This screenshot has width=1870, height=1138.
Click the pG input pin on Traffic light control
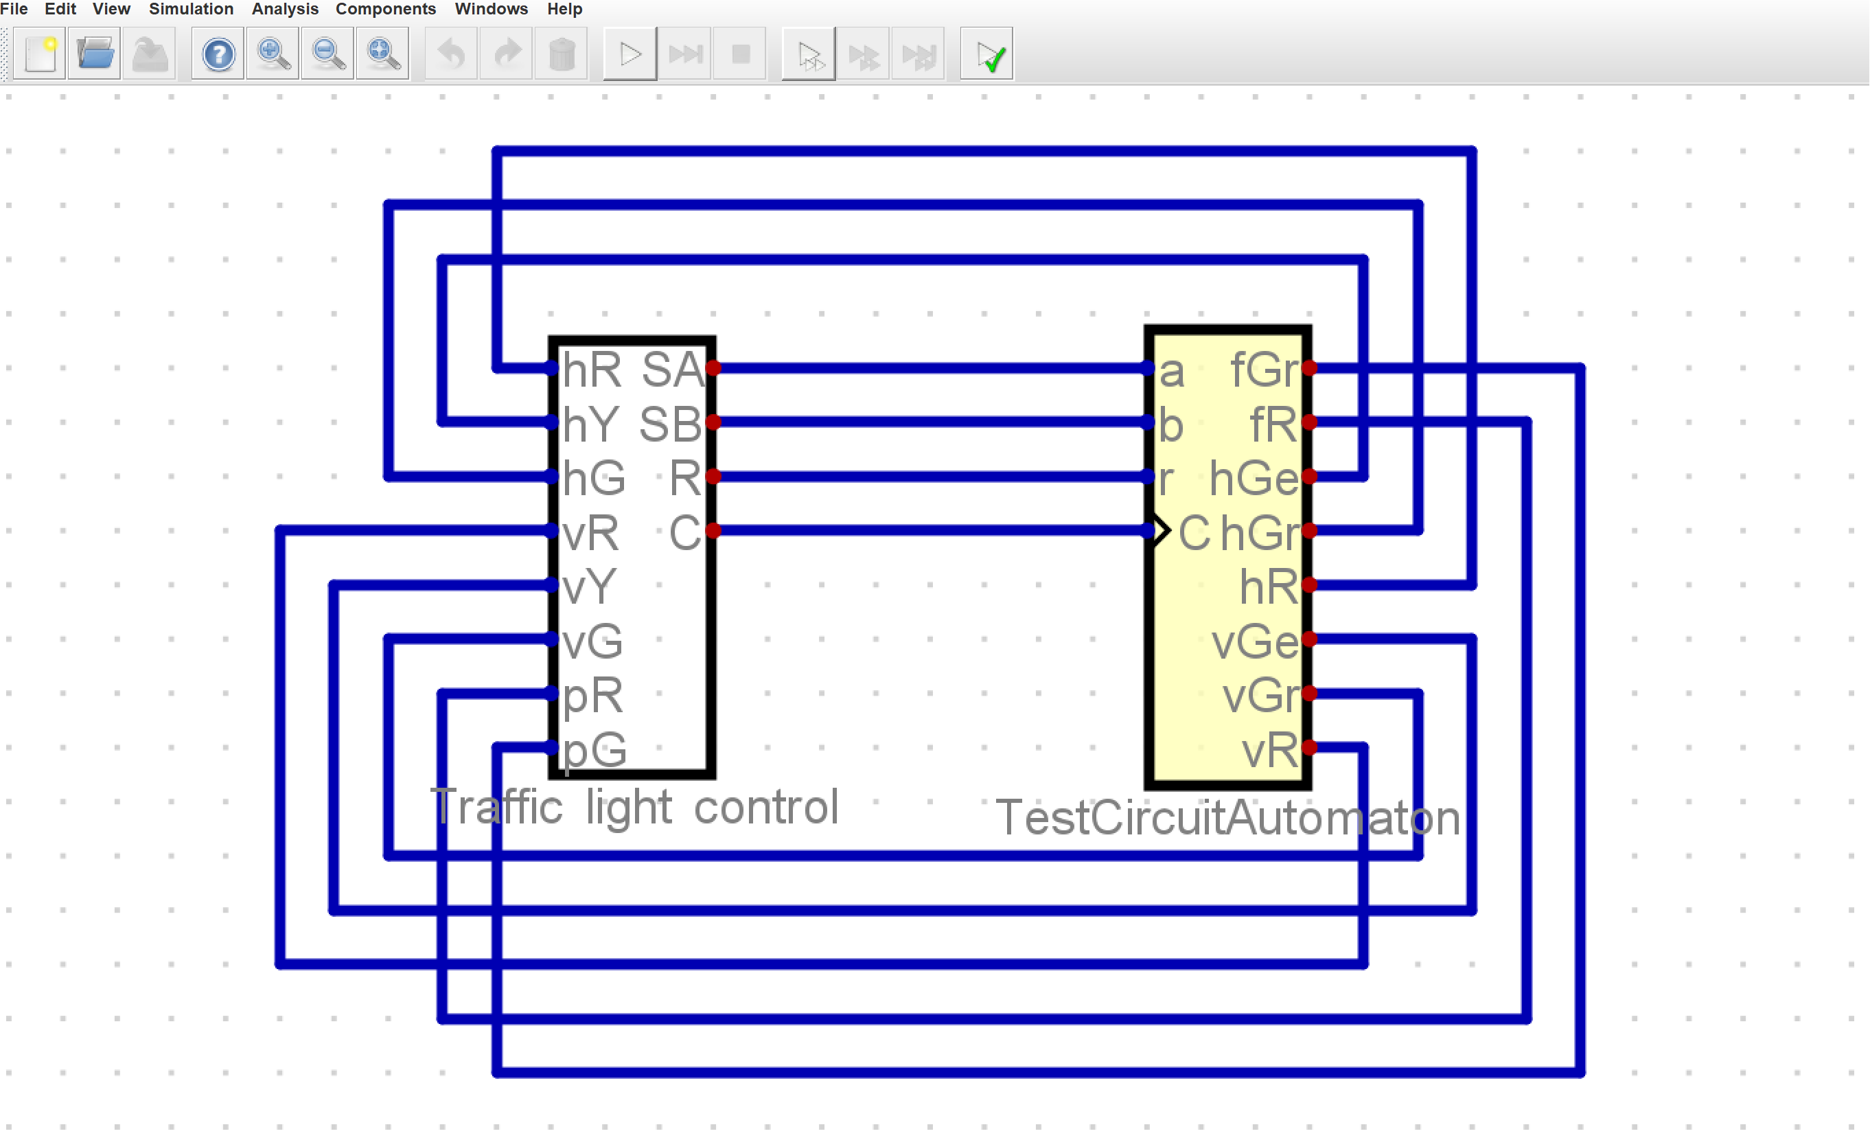pos(553,748)
